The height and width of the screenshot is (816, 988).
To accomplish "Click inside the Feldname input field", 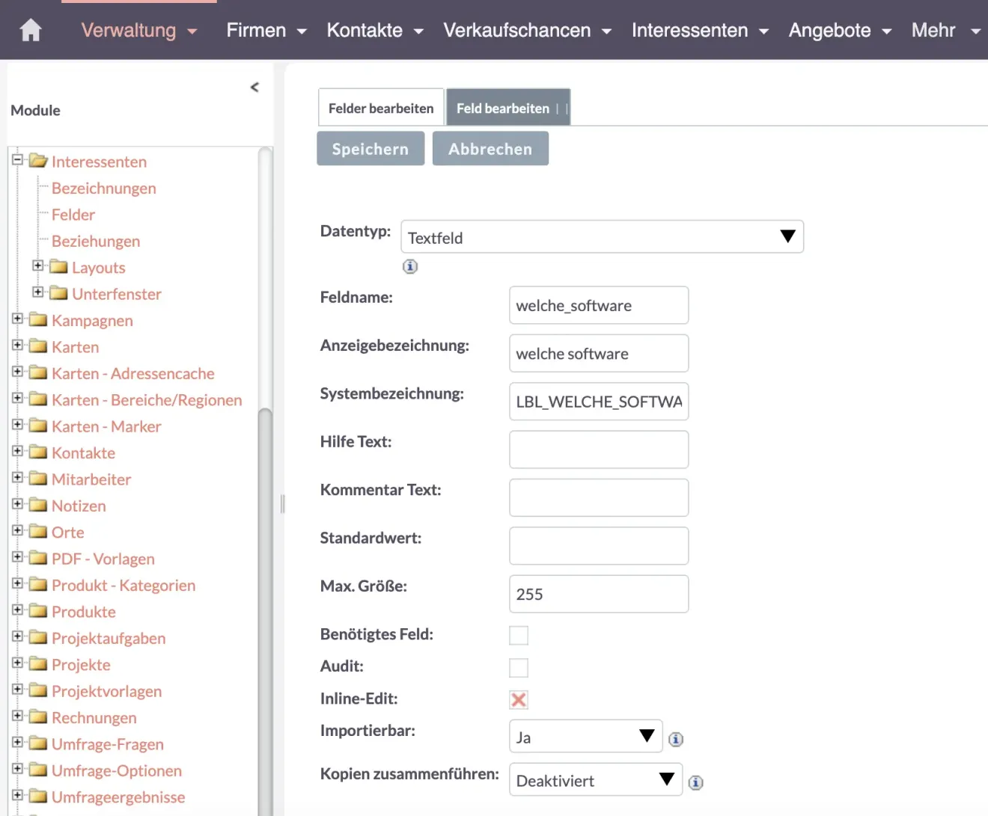I will point(598,305).
